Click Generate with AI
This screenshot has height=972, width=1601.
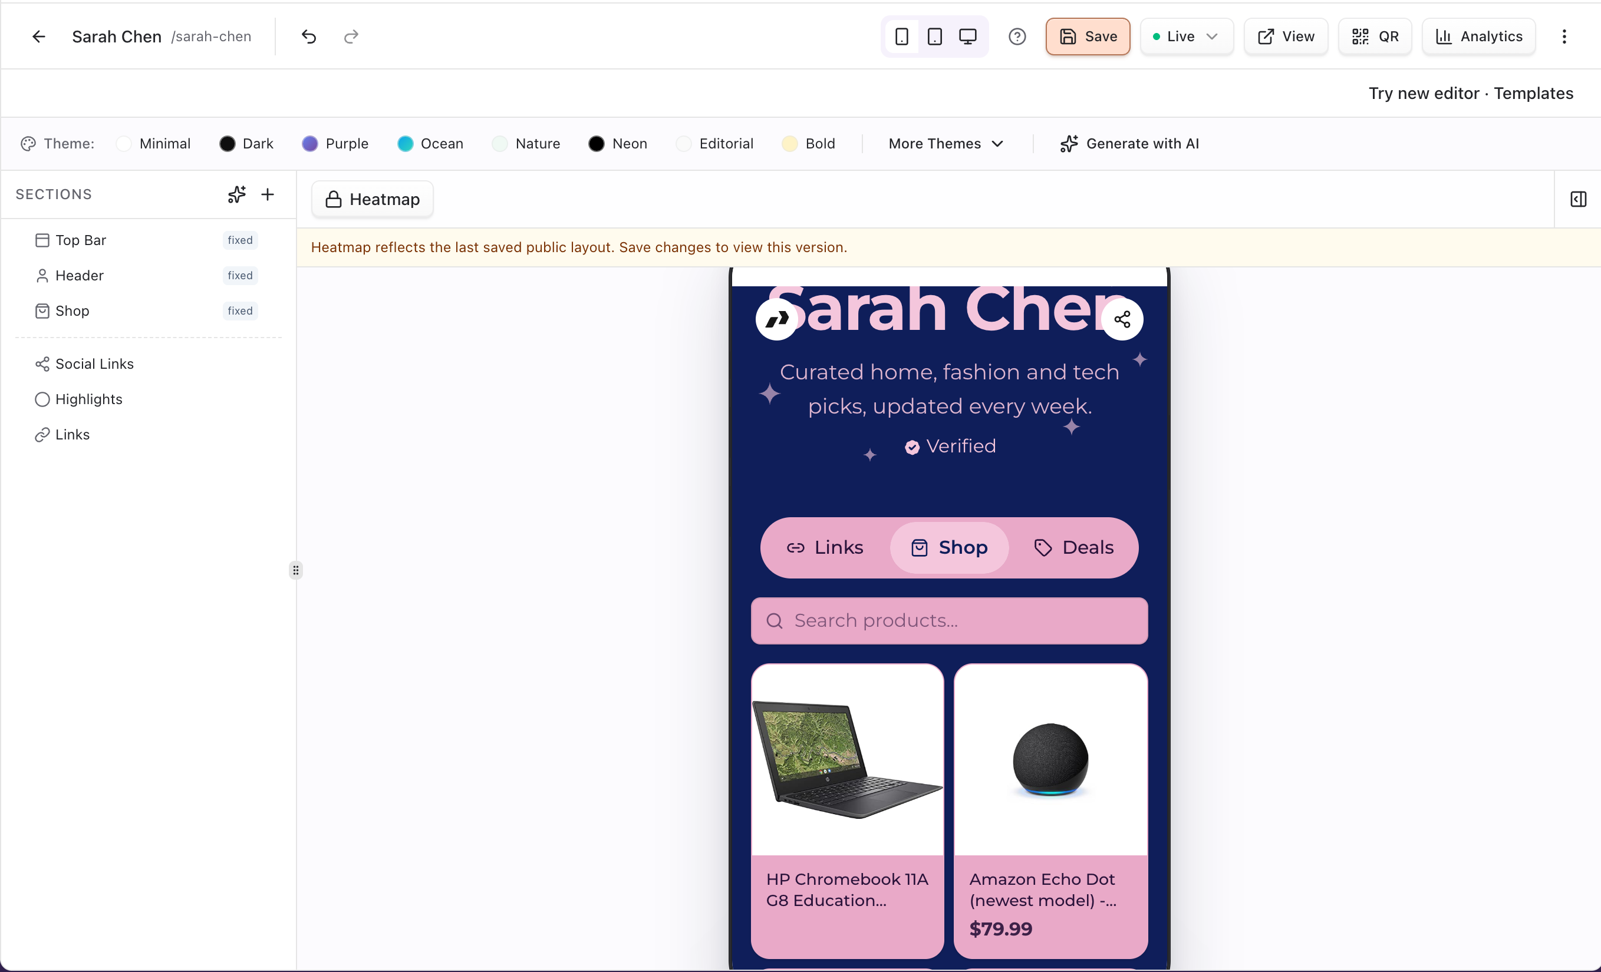(x=1129, y=144)
